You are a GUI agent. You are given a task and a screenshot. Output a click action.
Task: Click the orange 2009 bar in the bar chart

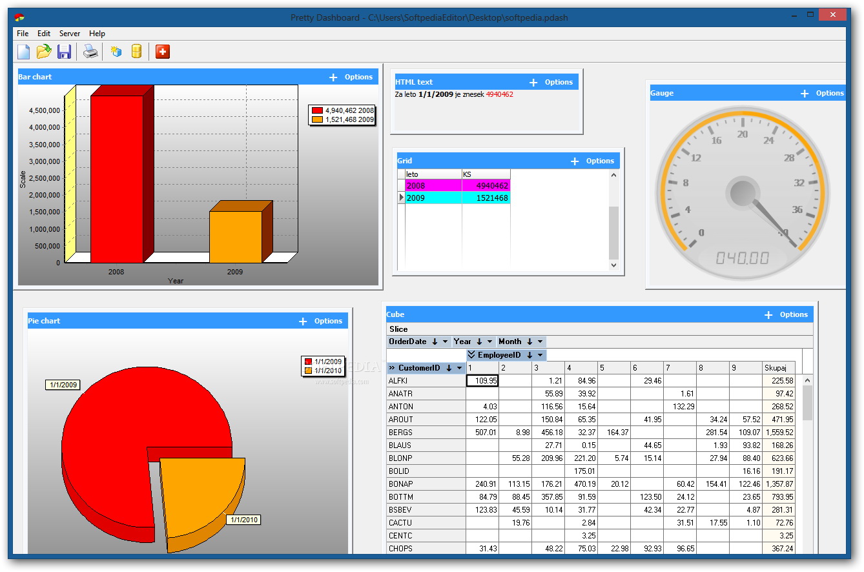tap(236, 237)
